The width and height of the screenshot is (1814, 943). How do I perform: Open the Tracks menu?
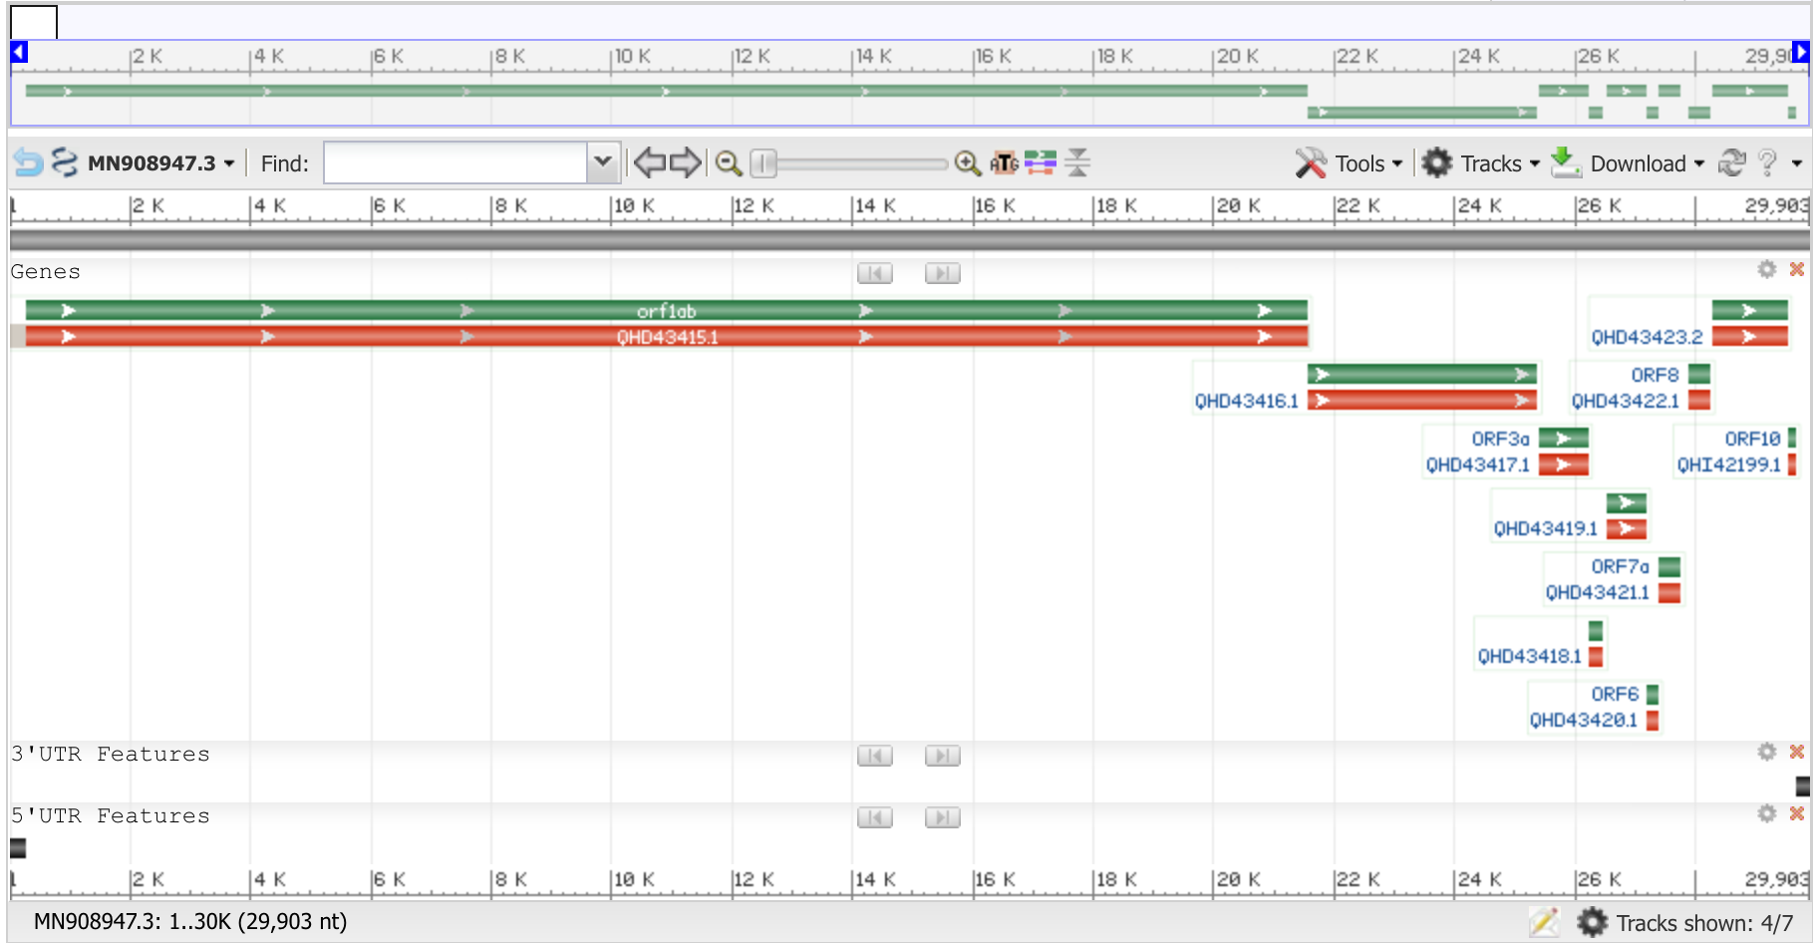click(x=1500, y=163)
